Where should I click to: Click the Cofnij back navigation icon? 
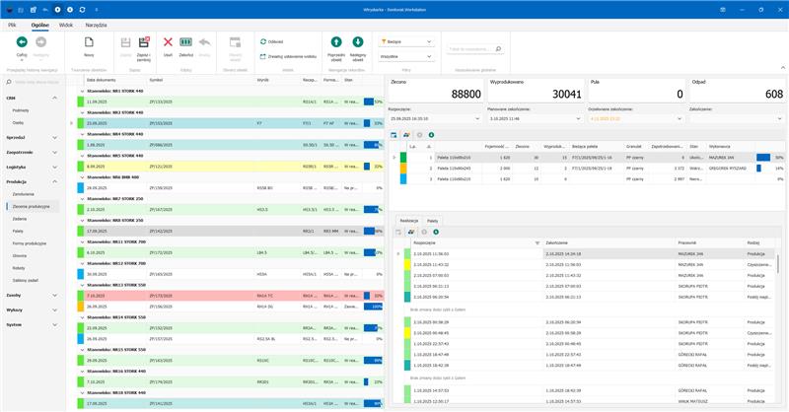[x=22, y=43]
